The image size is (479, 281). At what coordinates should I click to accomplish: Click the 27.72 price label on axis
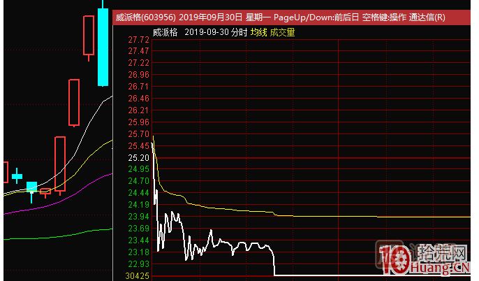(x=139, y=39)
